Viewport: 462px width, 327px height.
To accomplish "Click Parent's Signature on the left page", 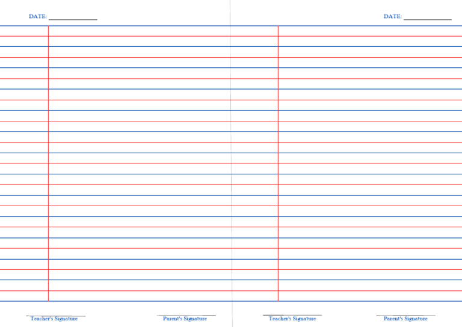I will click(185, 319).
